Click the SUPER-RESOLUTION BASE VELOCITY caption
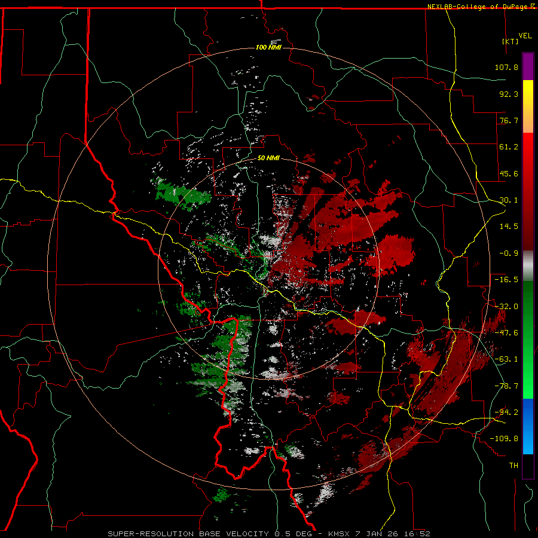The width and height of the screenshot is (538, 538). [188, 534]
